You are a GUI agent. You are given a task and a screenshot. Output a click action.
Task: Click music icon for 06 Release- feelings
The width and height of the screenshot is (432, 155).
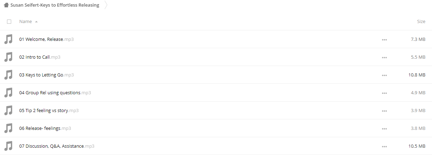click(x=8, y=128)
